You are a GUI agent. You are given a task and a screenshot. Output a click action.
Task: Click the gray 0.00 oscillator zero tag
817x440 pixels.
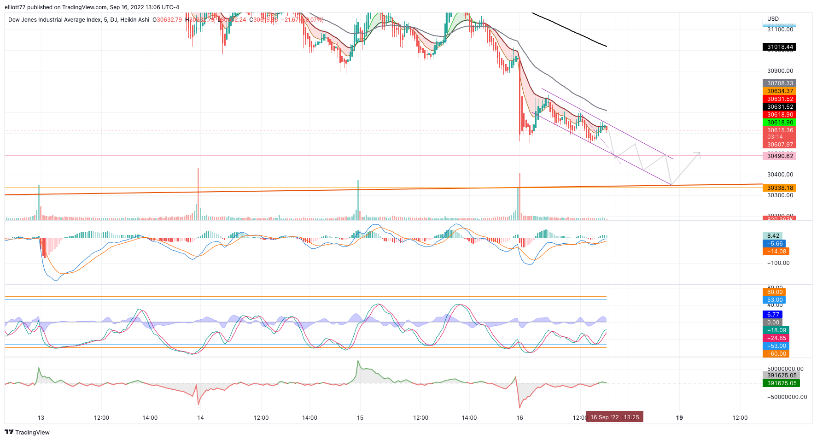772,323
